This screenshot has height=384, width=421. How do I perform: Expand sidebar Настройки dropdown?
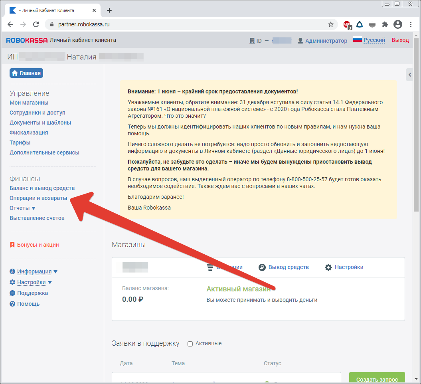(x=31, y=282)
